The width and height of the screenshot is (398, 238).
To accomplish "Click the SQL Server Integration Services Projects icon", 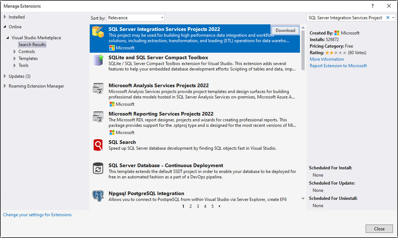I will [x=98, y=32].
